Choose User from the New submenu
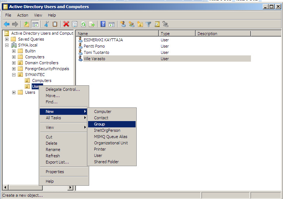Viewport: 283px width, 199px height. (x=112, y=155)
